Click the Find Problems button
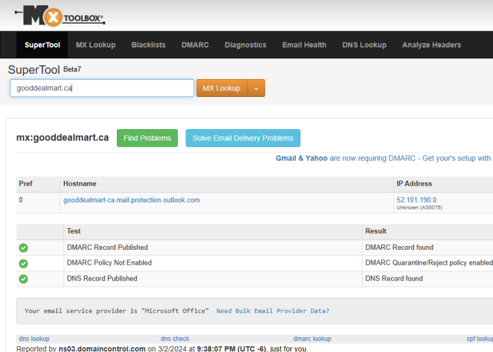This screenshot has width=493, height=352. [x=147, y=138]
